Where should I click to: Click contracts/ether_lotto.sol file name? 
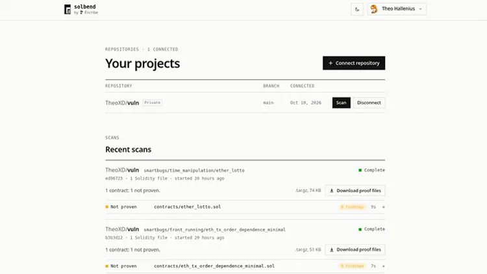click(x=187, y=207)
